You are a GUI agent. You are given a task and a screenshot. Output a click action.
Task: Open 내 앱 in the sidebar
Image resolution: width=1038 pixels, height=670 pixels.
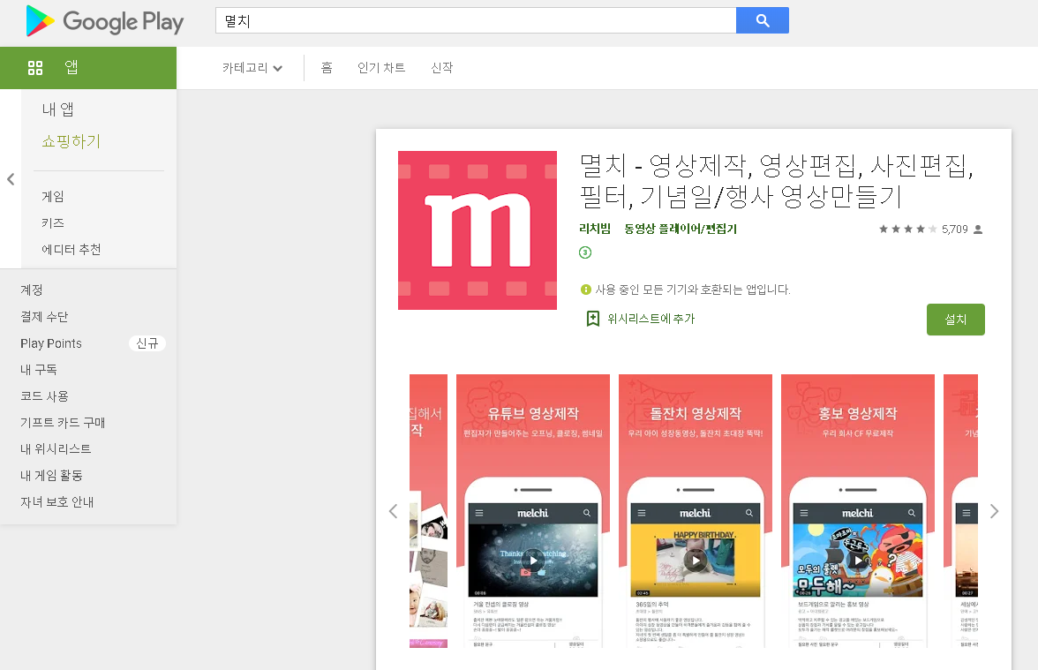point(57,109)
